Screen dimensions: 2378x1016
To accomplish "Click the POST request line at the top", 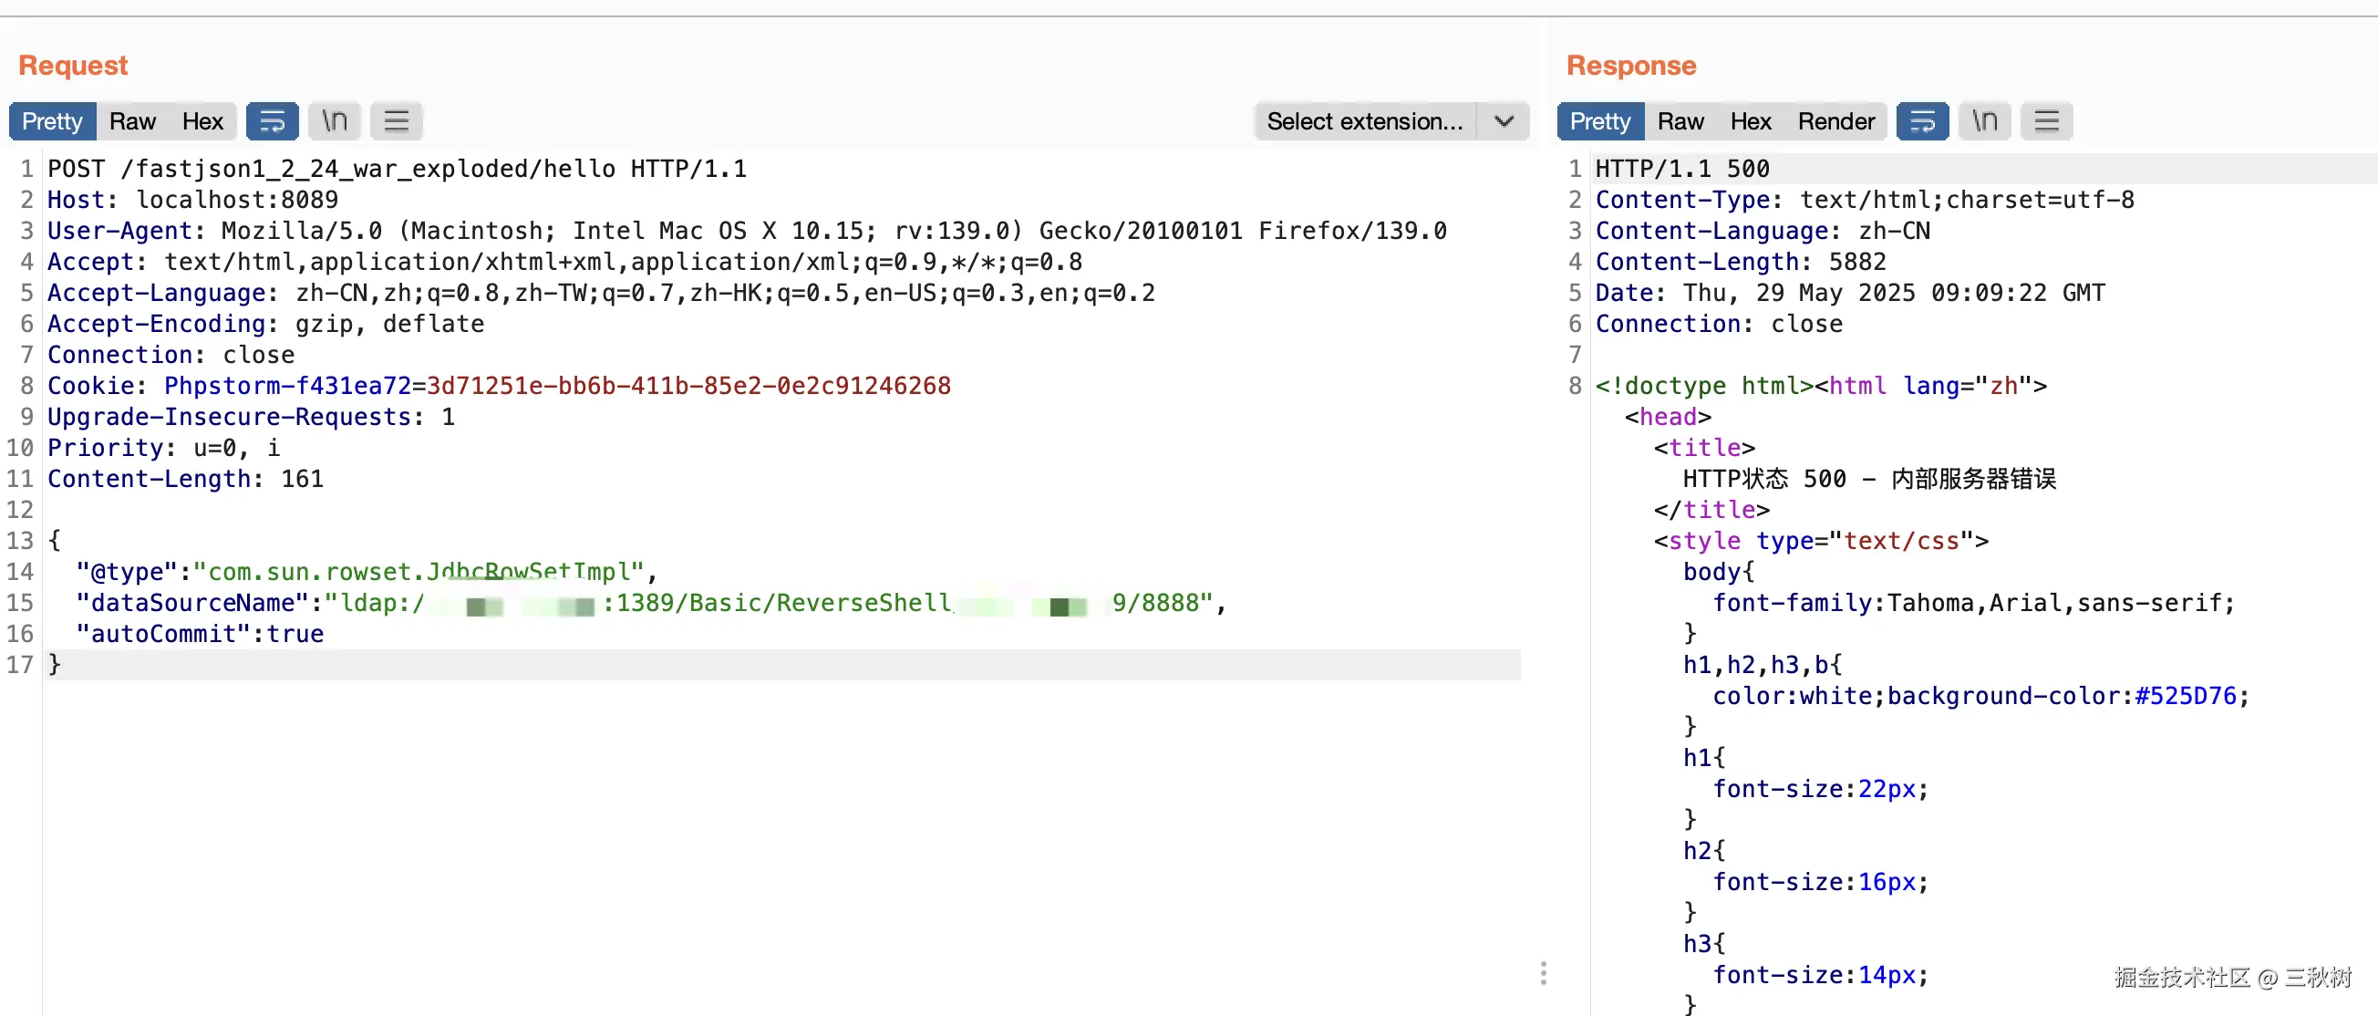I will point(397,169).
